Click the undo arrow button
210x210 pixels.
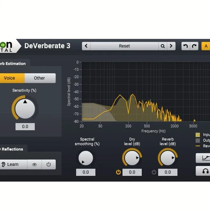tap(185, 46)
